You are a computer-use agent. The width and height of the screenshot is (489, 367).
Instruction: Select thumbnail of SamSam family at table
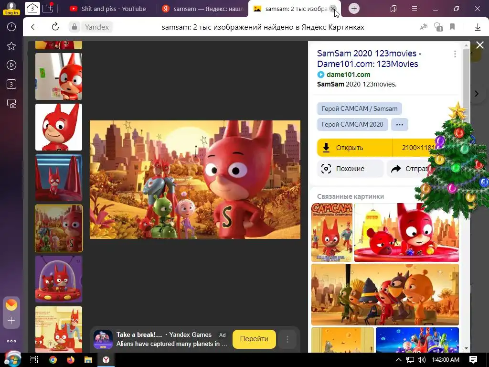(59, 329)
